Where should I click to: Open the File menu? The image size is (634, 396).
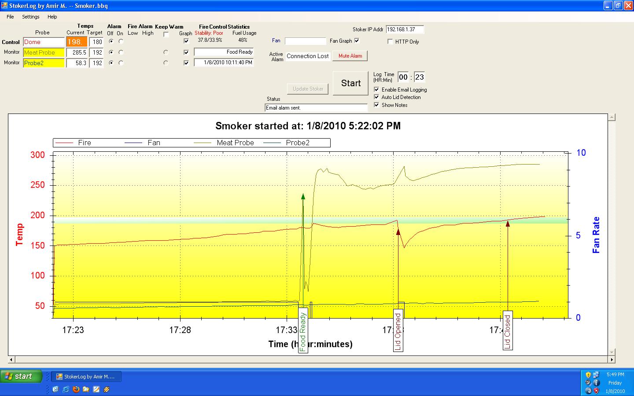coord(10,17)
